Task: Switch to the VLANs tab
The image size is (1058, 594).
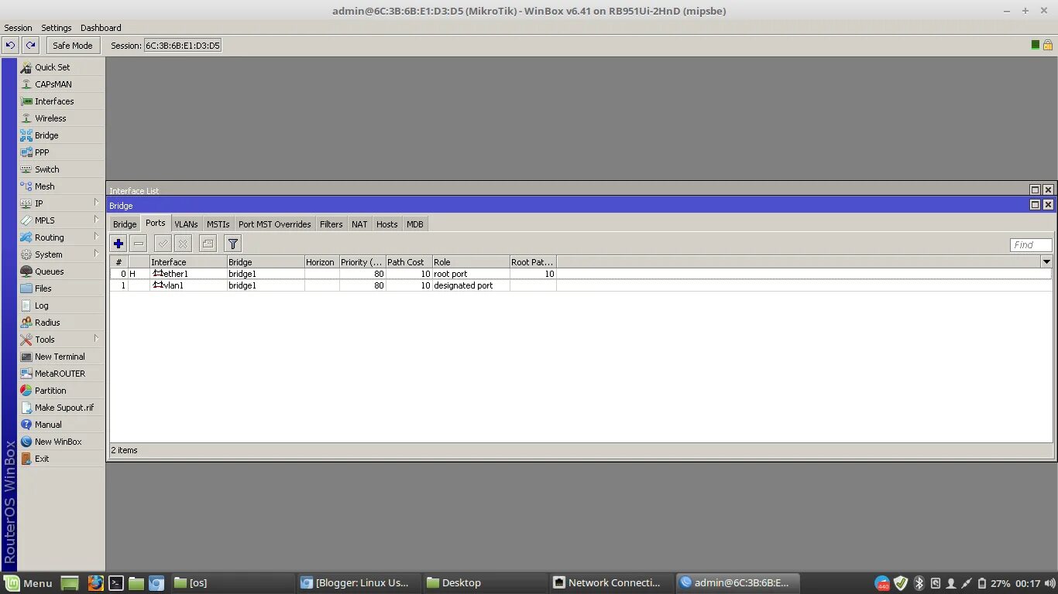Action: (186, 224)
